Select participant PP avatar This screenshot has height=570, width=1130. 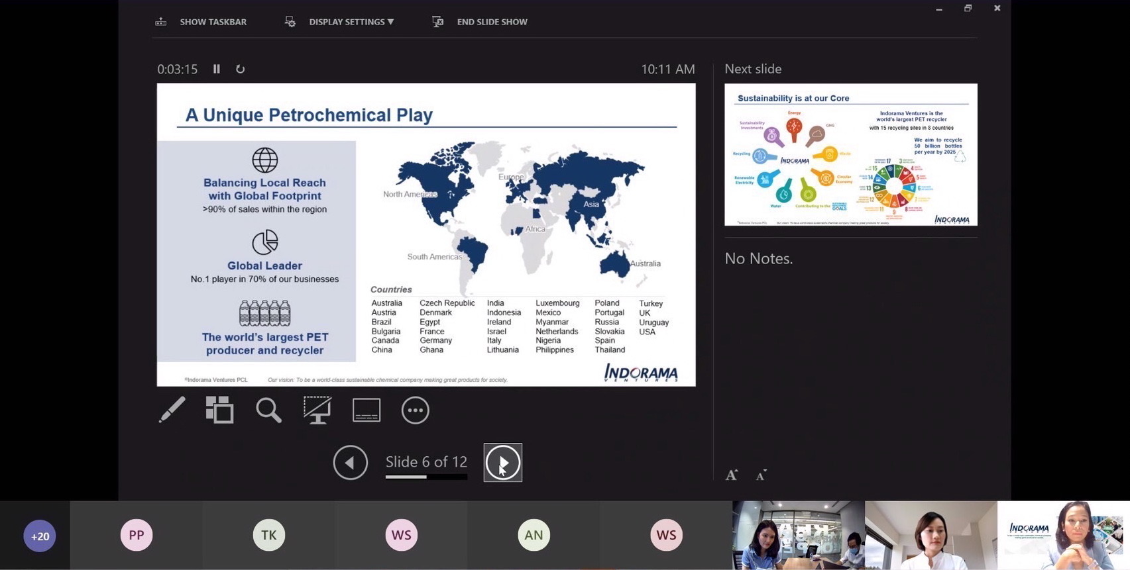click(x=137, y=535)
